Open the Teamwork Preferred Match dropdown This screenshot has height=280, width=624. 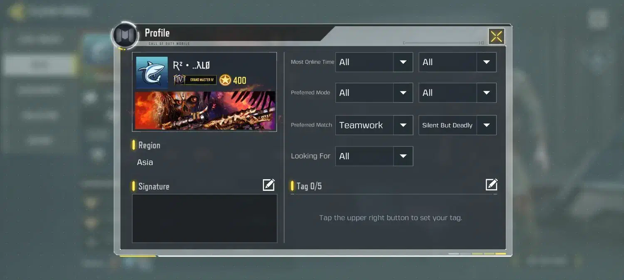point(374,125)
